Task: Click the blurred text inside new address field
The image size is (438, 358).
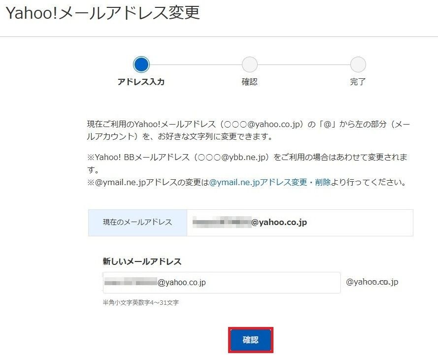Action: [131, 282]
